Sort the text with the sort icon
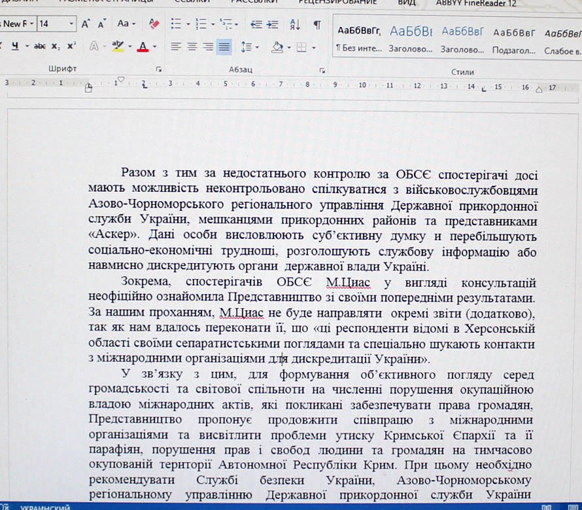The height and width of the screenshot is (510, 582). coord(294,24)
